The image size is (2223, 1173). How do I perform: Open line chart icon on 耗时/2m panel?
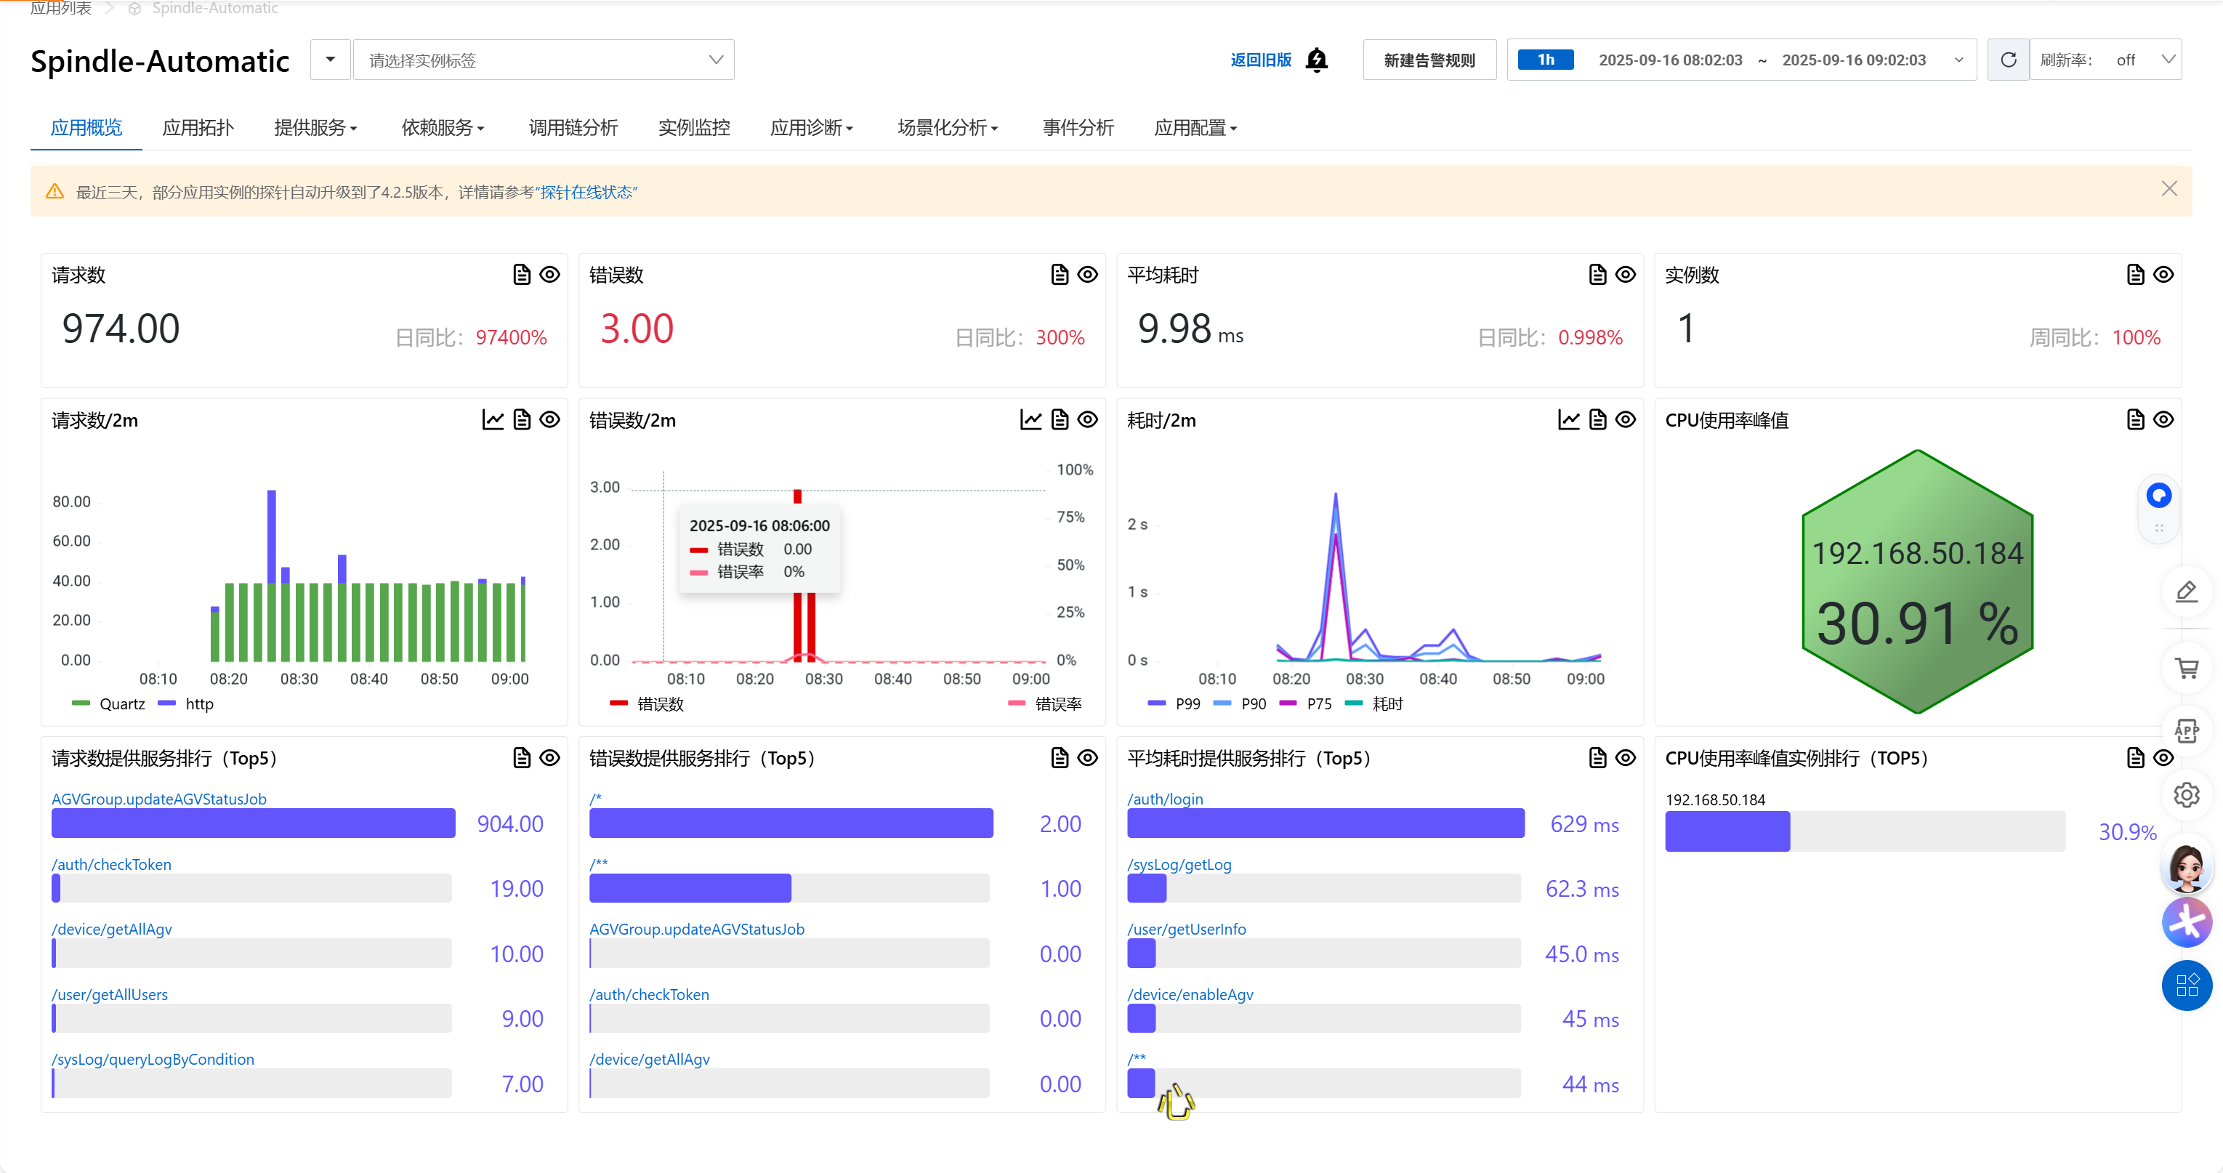pyautogui.click(x=1568, y=420)
